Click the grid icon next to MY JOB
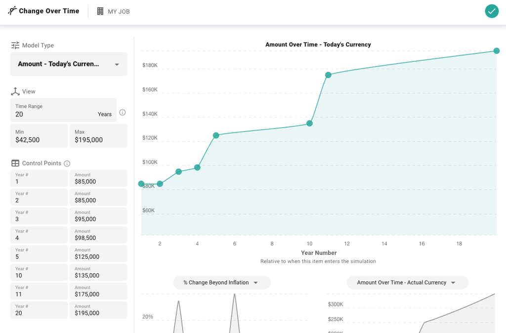Image resolution: width=506 pixels, height=333 pixels. (x=98, y=11)
